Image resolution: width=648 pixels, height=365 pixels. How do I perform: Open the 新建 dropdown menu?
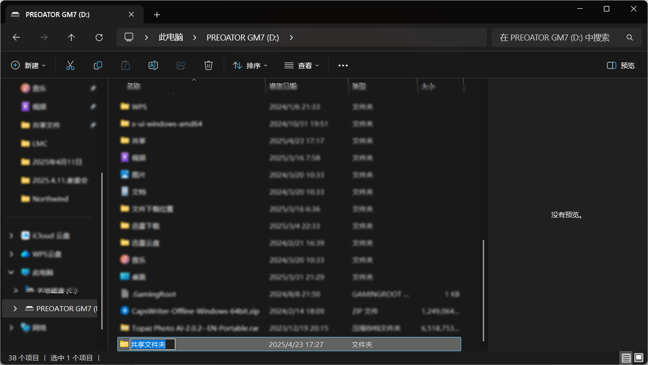click(x=29, y=65)
